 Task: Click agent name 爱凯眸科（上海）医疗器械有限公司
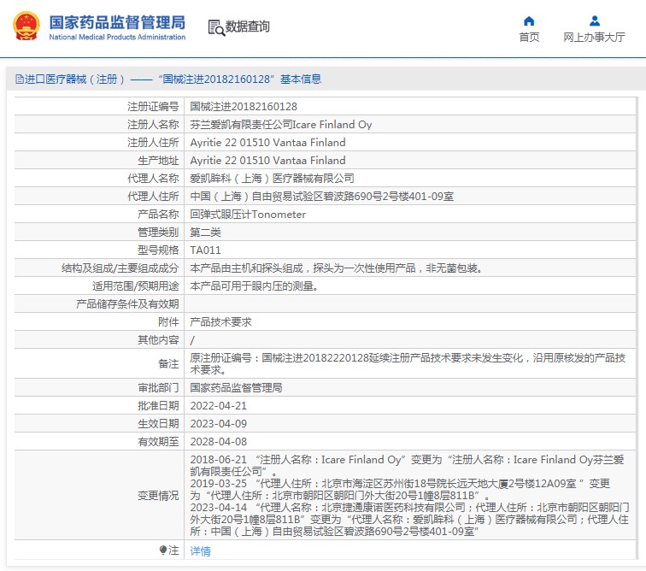(272, 179)
